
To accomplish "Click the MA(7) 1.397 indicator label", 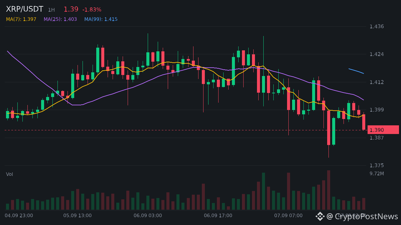I will (21, 19).
